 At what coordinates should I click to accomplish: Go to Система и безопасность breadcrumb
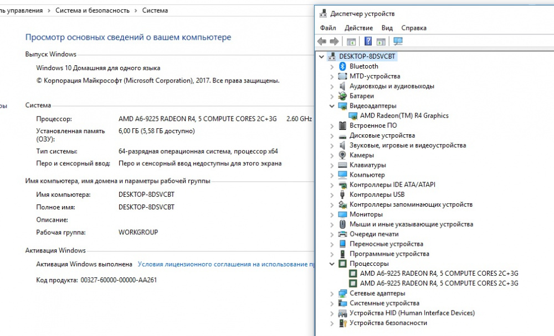[x=93, y=11]
